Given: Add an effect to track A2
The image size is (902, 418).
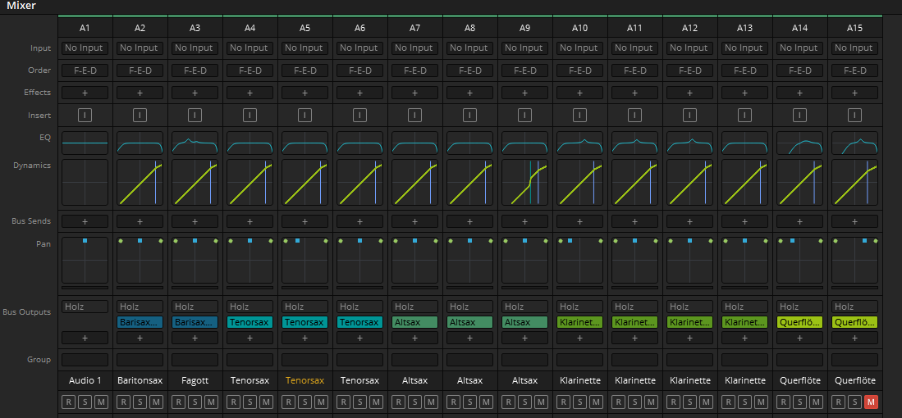Looking at the screenshot, I should (x=140, y=93).
